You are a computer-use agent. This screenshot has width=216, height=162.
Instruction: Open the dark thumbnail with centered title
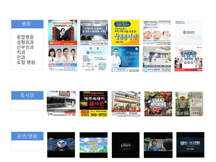126,145
